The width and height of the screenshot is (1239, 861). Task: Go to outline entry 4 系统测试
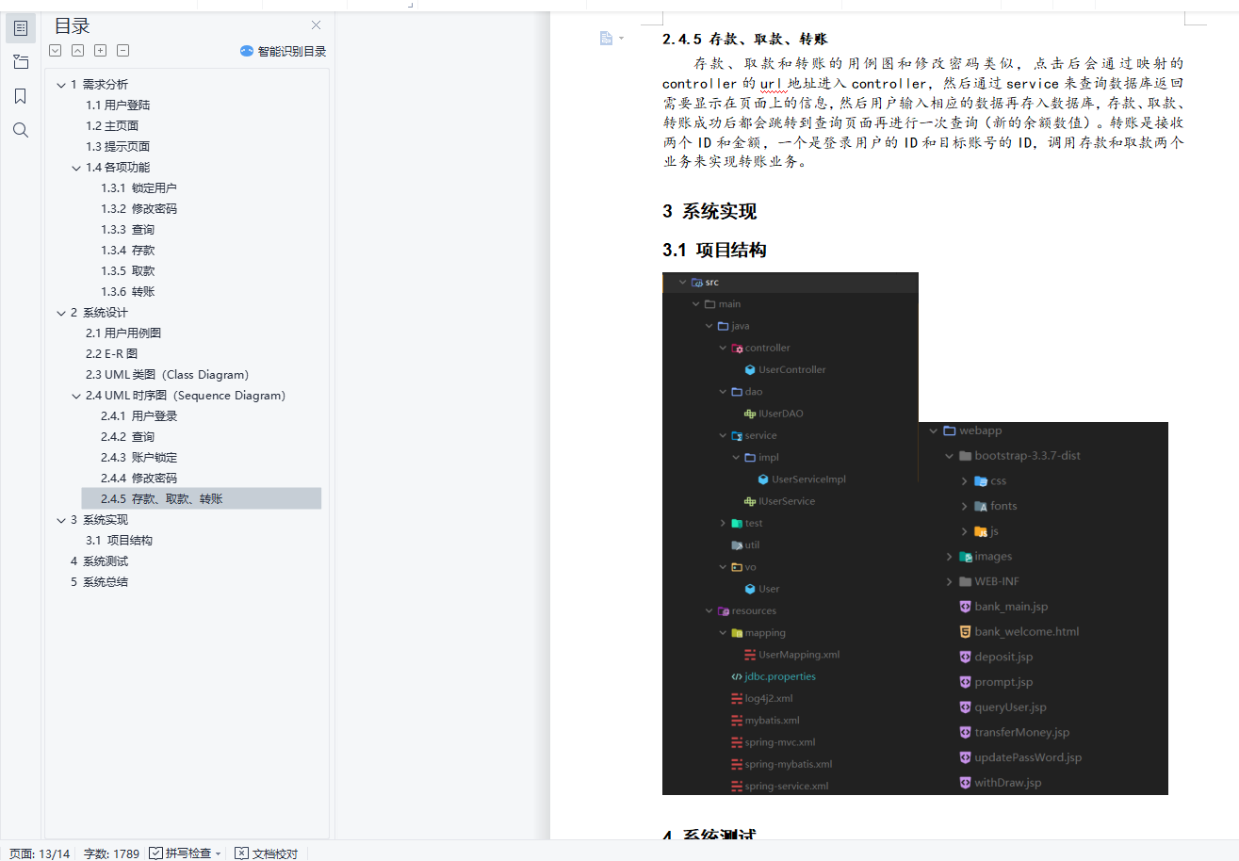point(99,560)
